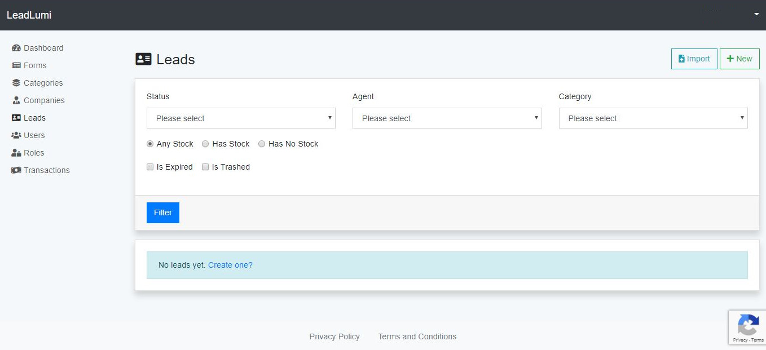Select the Has Stock radio button
This screenshot has height=350, width=766.
pyautogui.click(x=205, y=144)
